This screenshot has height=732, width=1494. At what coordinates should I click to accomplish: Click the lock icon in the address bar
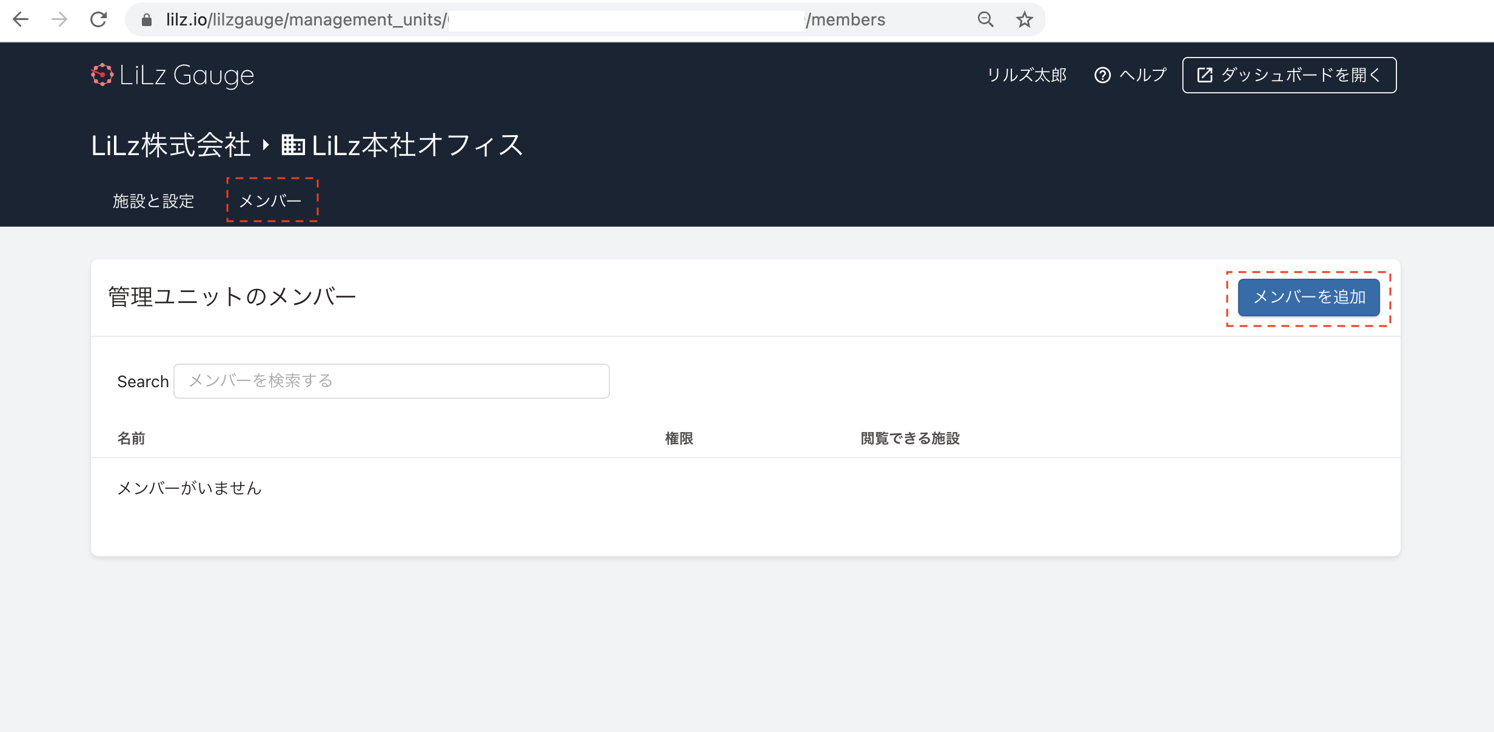pos(146,20)
